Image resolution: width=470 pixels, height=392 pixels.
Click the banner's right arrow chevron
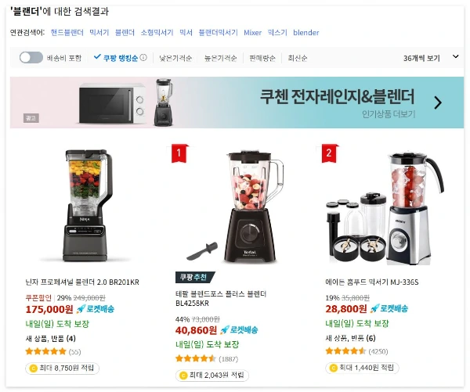point(438,102)
